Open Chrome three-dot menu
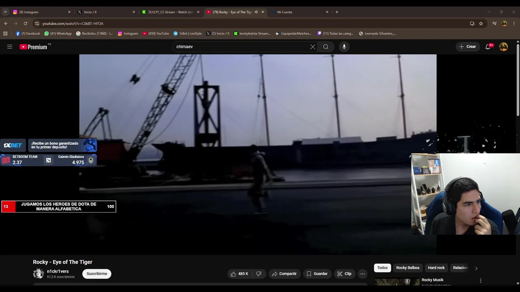520x292 pixels. 514,24
